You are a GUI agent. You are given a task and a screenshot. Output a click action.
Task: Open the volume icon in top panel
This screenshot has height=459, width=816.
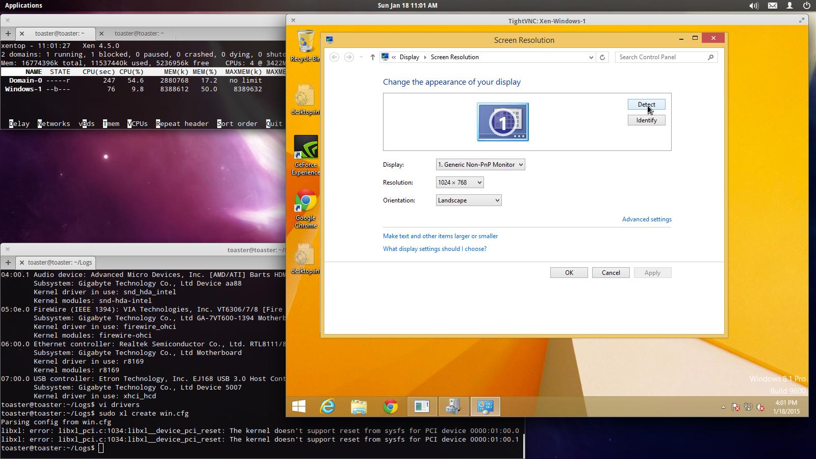[x=753, y=6]
